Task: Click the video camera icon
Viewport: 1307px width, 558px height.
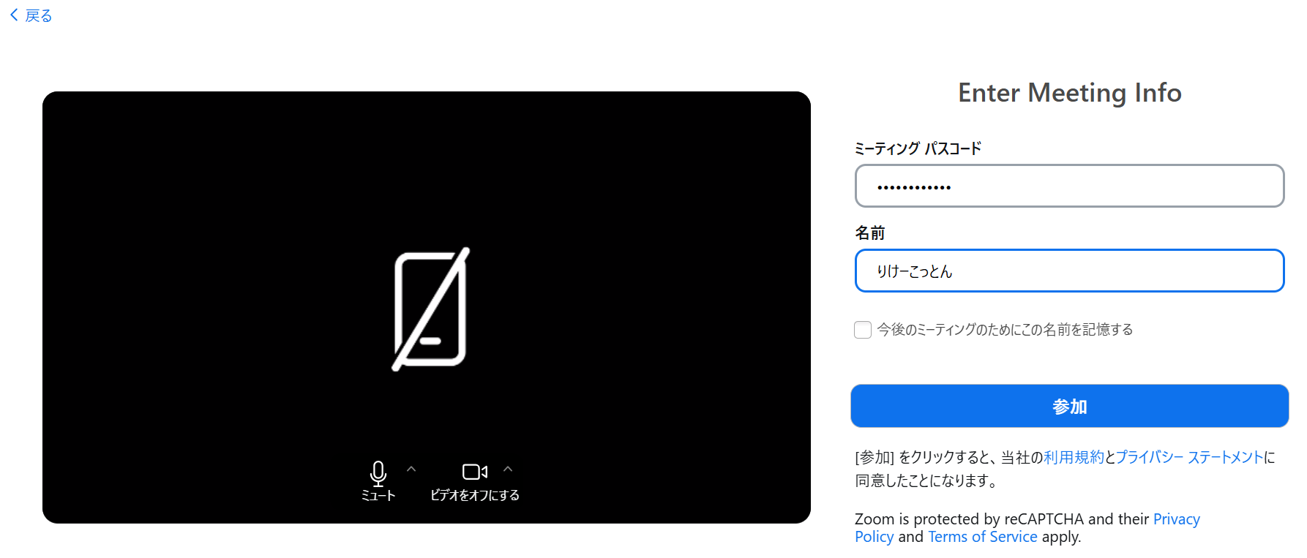Action: click(475, 472)
